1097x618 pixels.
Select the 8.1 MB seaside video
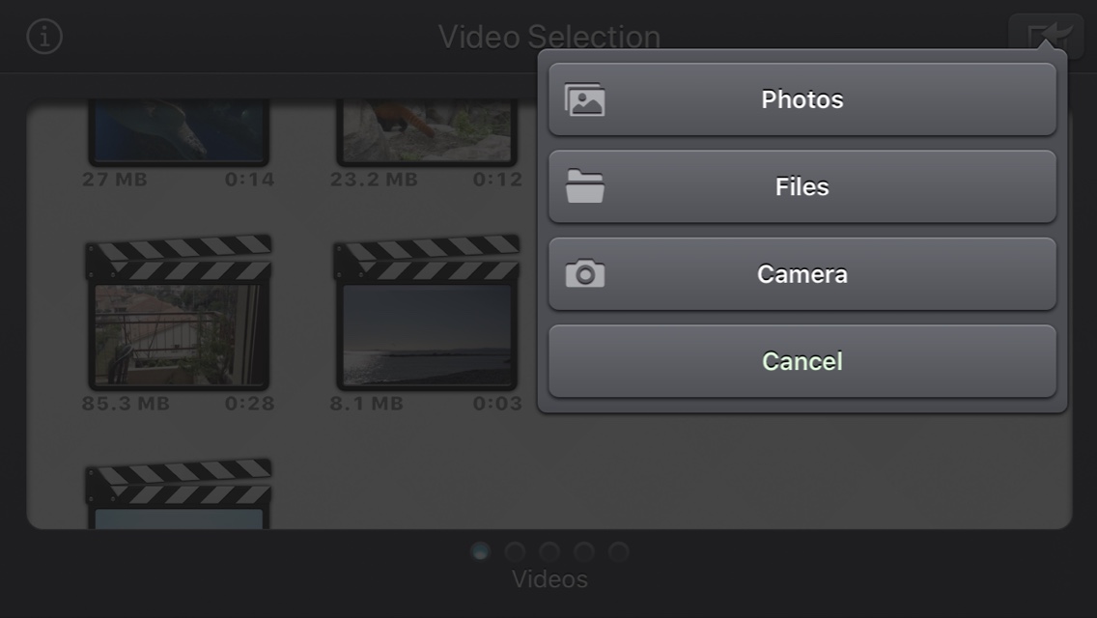427,313
